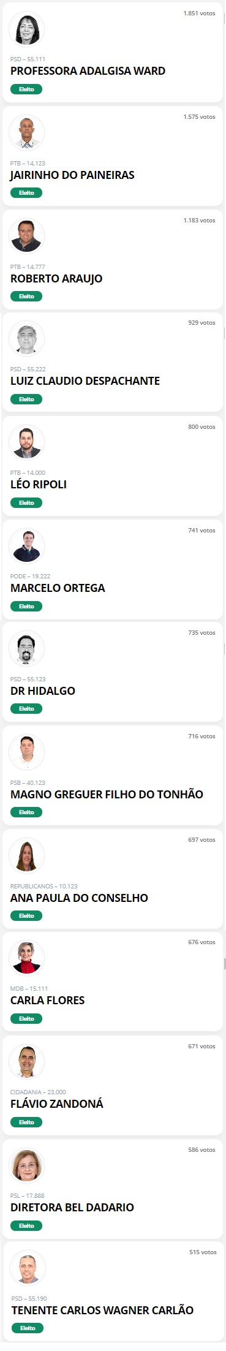Open Carla Flores's portrait
The image size is (226, 1351).
[x=27, y=958]
